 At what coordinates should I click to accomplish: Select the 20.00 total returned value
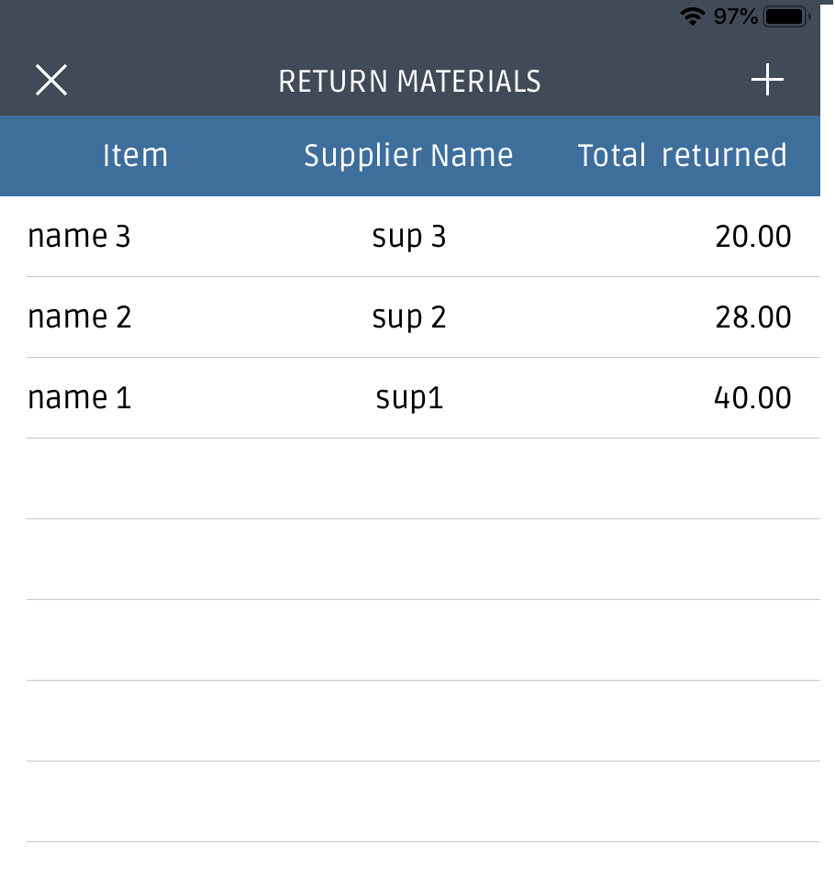[x=752, y=237]
